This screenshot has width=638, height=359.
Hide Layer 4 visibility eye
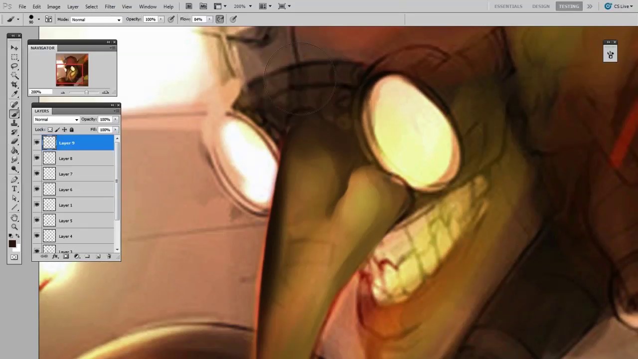point(37,236)
